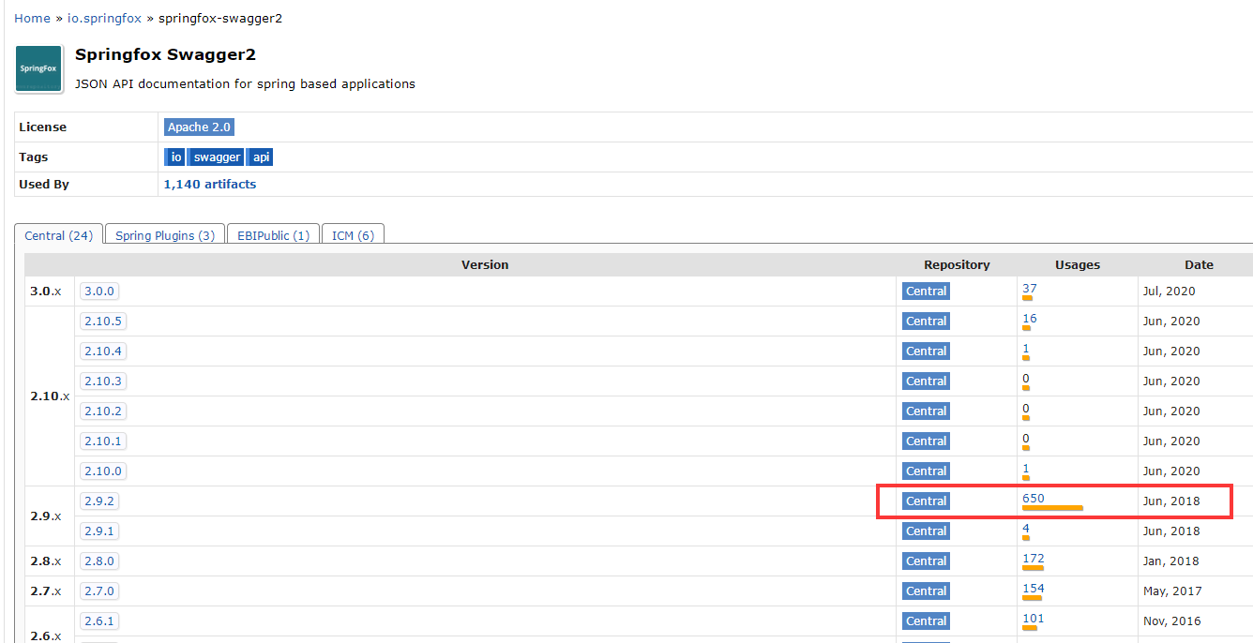Click the Central badge for version 2.9.2

click(926, 501)
